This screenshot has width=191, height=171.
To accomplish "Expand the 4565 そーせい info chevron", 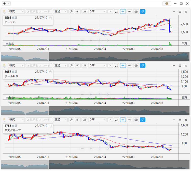I will 50,18.
